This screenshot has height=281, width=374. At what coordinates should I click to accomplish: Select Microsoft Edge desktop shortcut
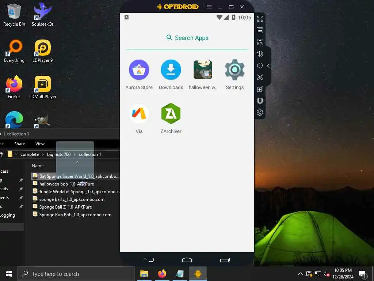[x=14, y=120]
